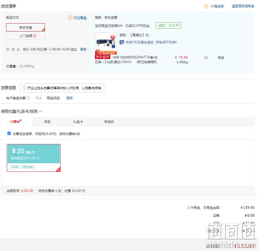Viewport: 259px width, 251px height.
Task: Click item weight 5.490kg text
Action: tap(182, 62)
